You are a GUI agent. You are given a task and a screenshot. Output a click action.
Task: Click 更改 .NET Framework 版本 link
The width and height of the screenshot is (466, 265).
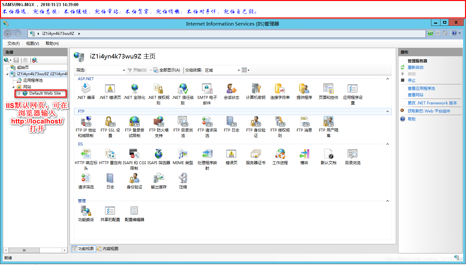(x=432, y=103)
